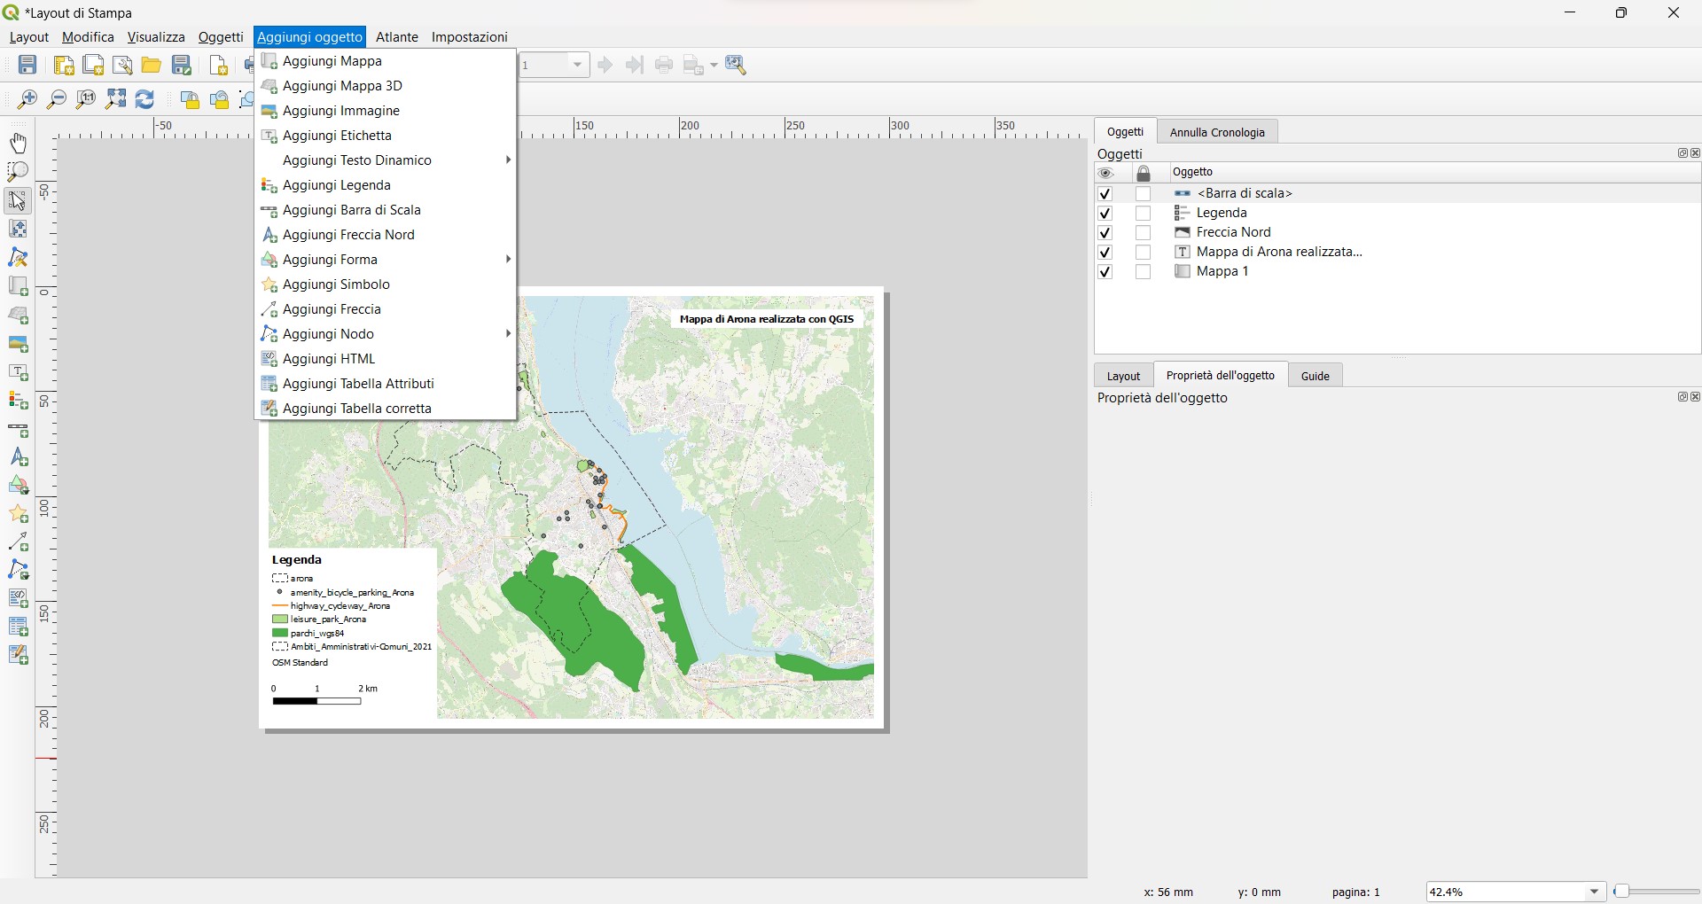Open the Guide panel tab

tap(1315, 376)
